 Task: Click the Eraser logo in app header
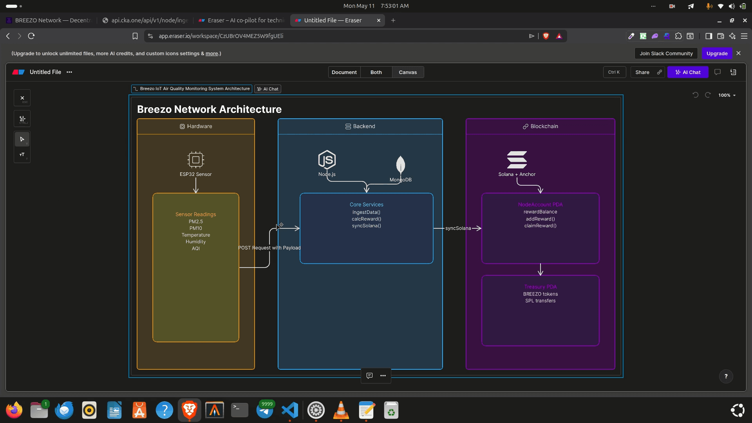point(18,72)
